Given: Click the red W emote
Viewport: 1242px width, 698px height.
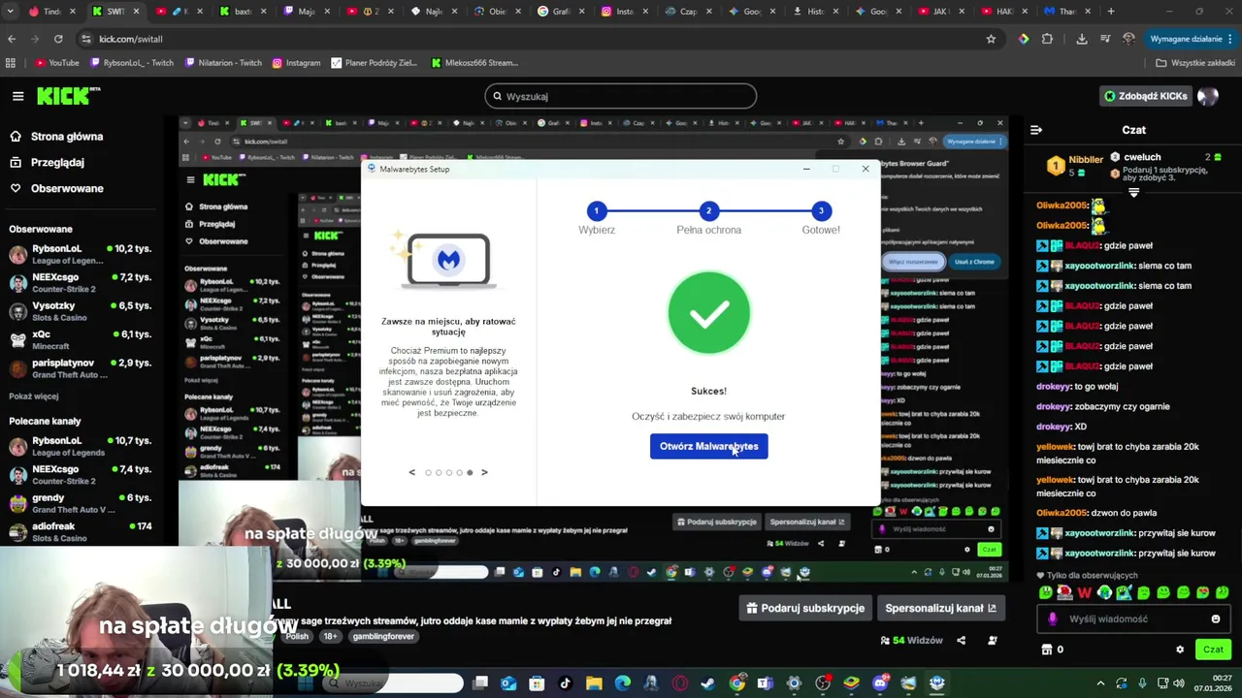Looking at the screenshot, I should click(1084, 592).
